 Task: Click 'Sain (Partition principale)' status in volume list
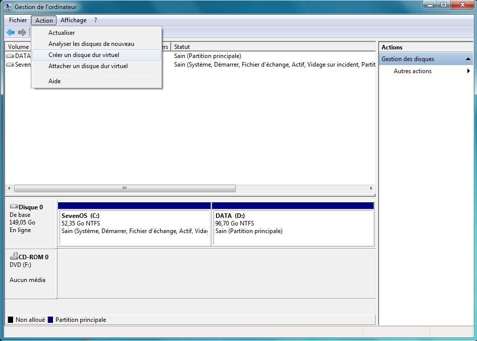pos(207,56)
